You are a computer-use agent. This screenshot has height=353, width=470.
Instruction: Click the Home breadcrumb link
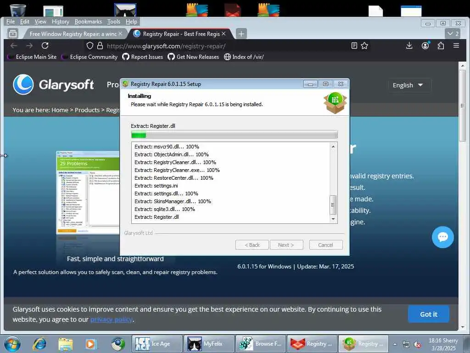pos(60,110)
